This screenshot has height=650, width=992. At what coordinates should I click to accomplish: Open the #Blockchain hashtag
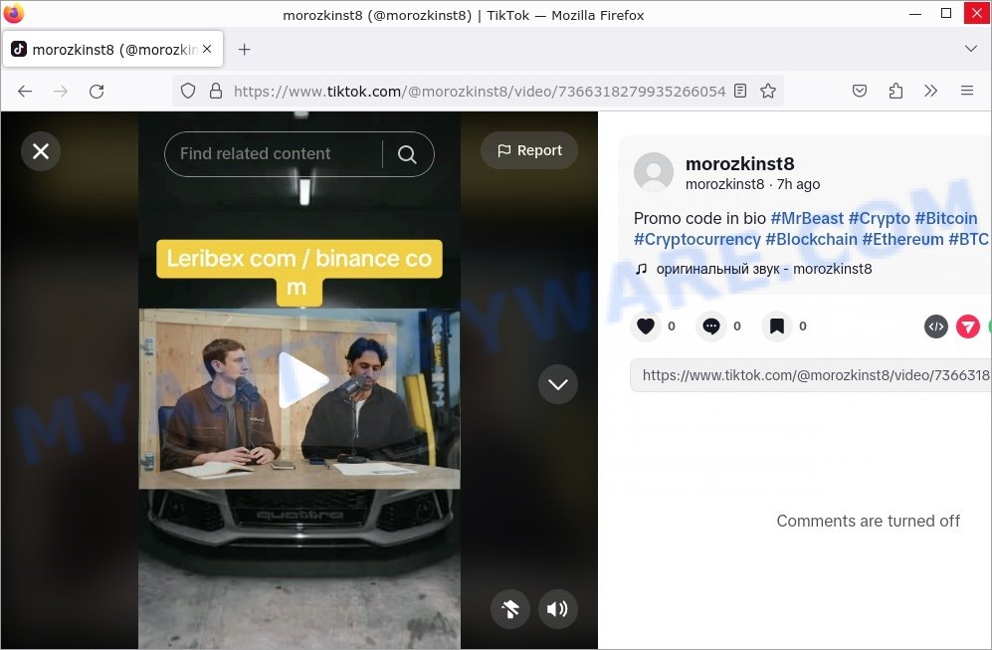811,239
